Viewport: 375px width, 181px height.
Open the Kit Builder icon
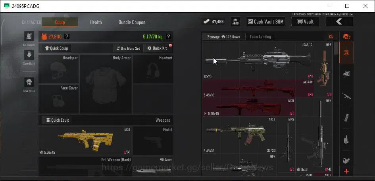click(29, 36)
